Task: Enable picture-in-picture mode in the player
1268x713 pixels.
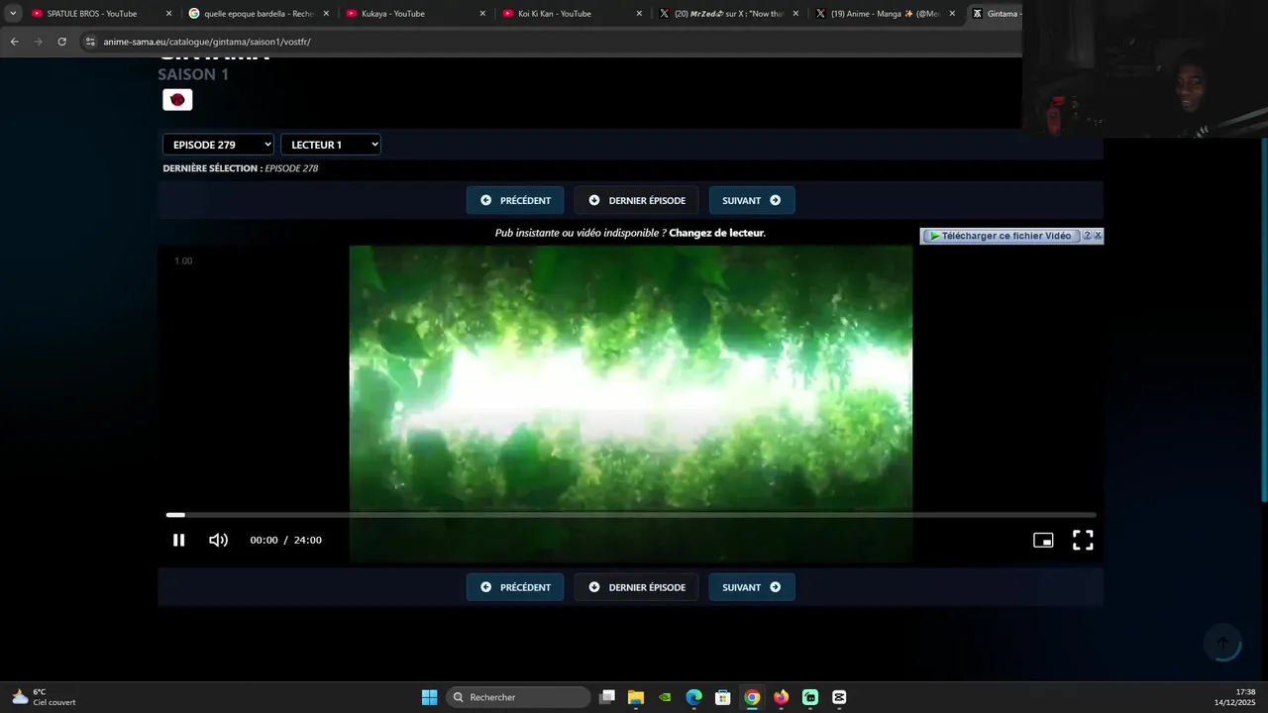Action: pos(1043,540)
